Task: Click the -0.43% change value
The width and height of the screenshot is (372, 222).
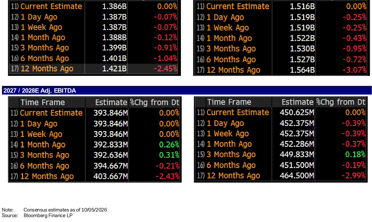Action: [x=354, y=38]
